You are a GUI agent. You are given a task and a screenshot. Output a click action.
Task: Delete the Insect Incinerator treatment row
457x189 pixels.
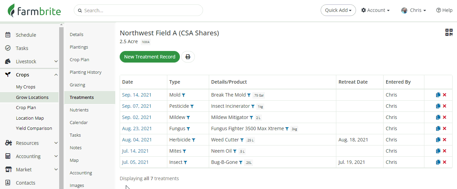coord(444,106)
